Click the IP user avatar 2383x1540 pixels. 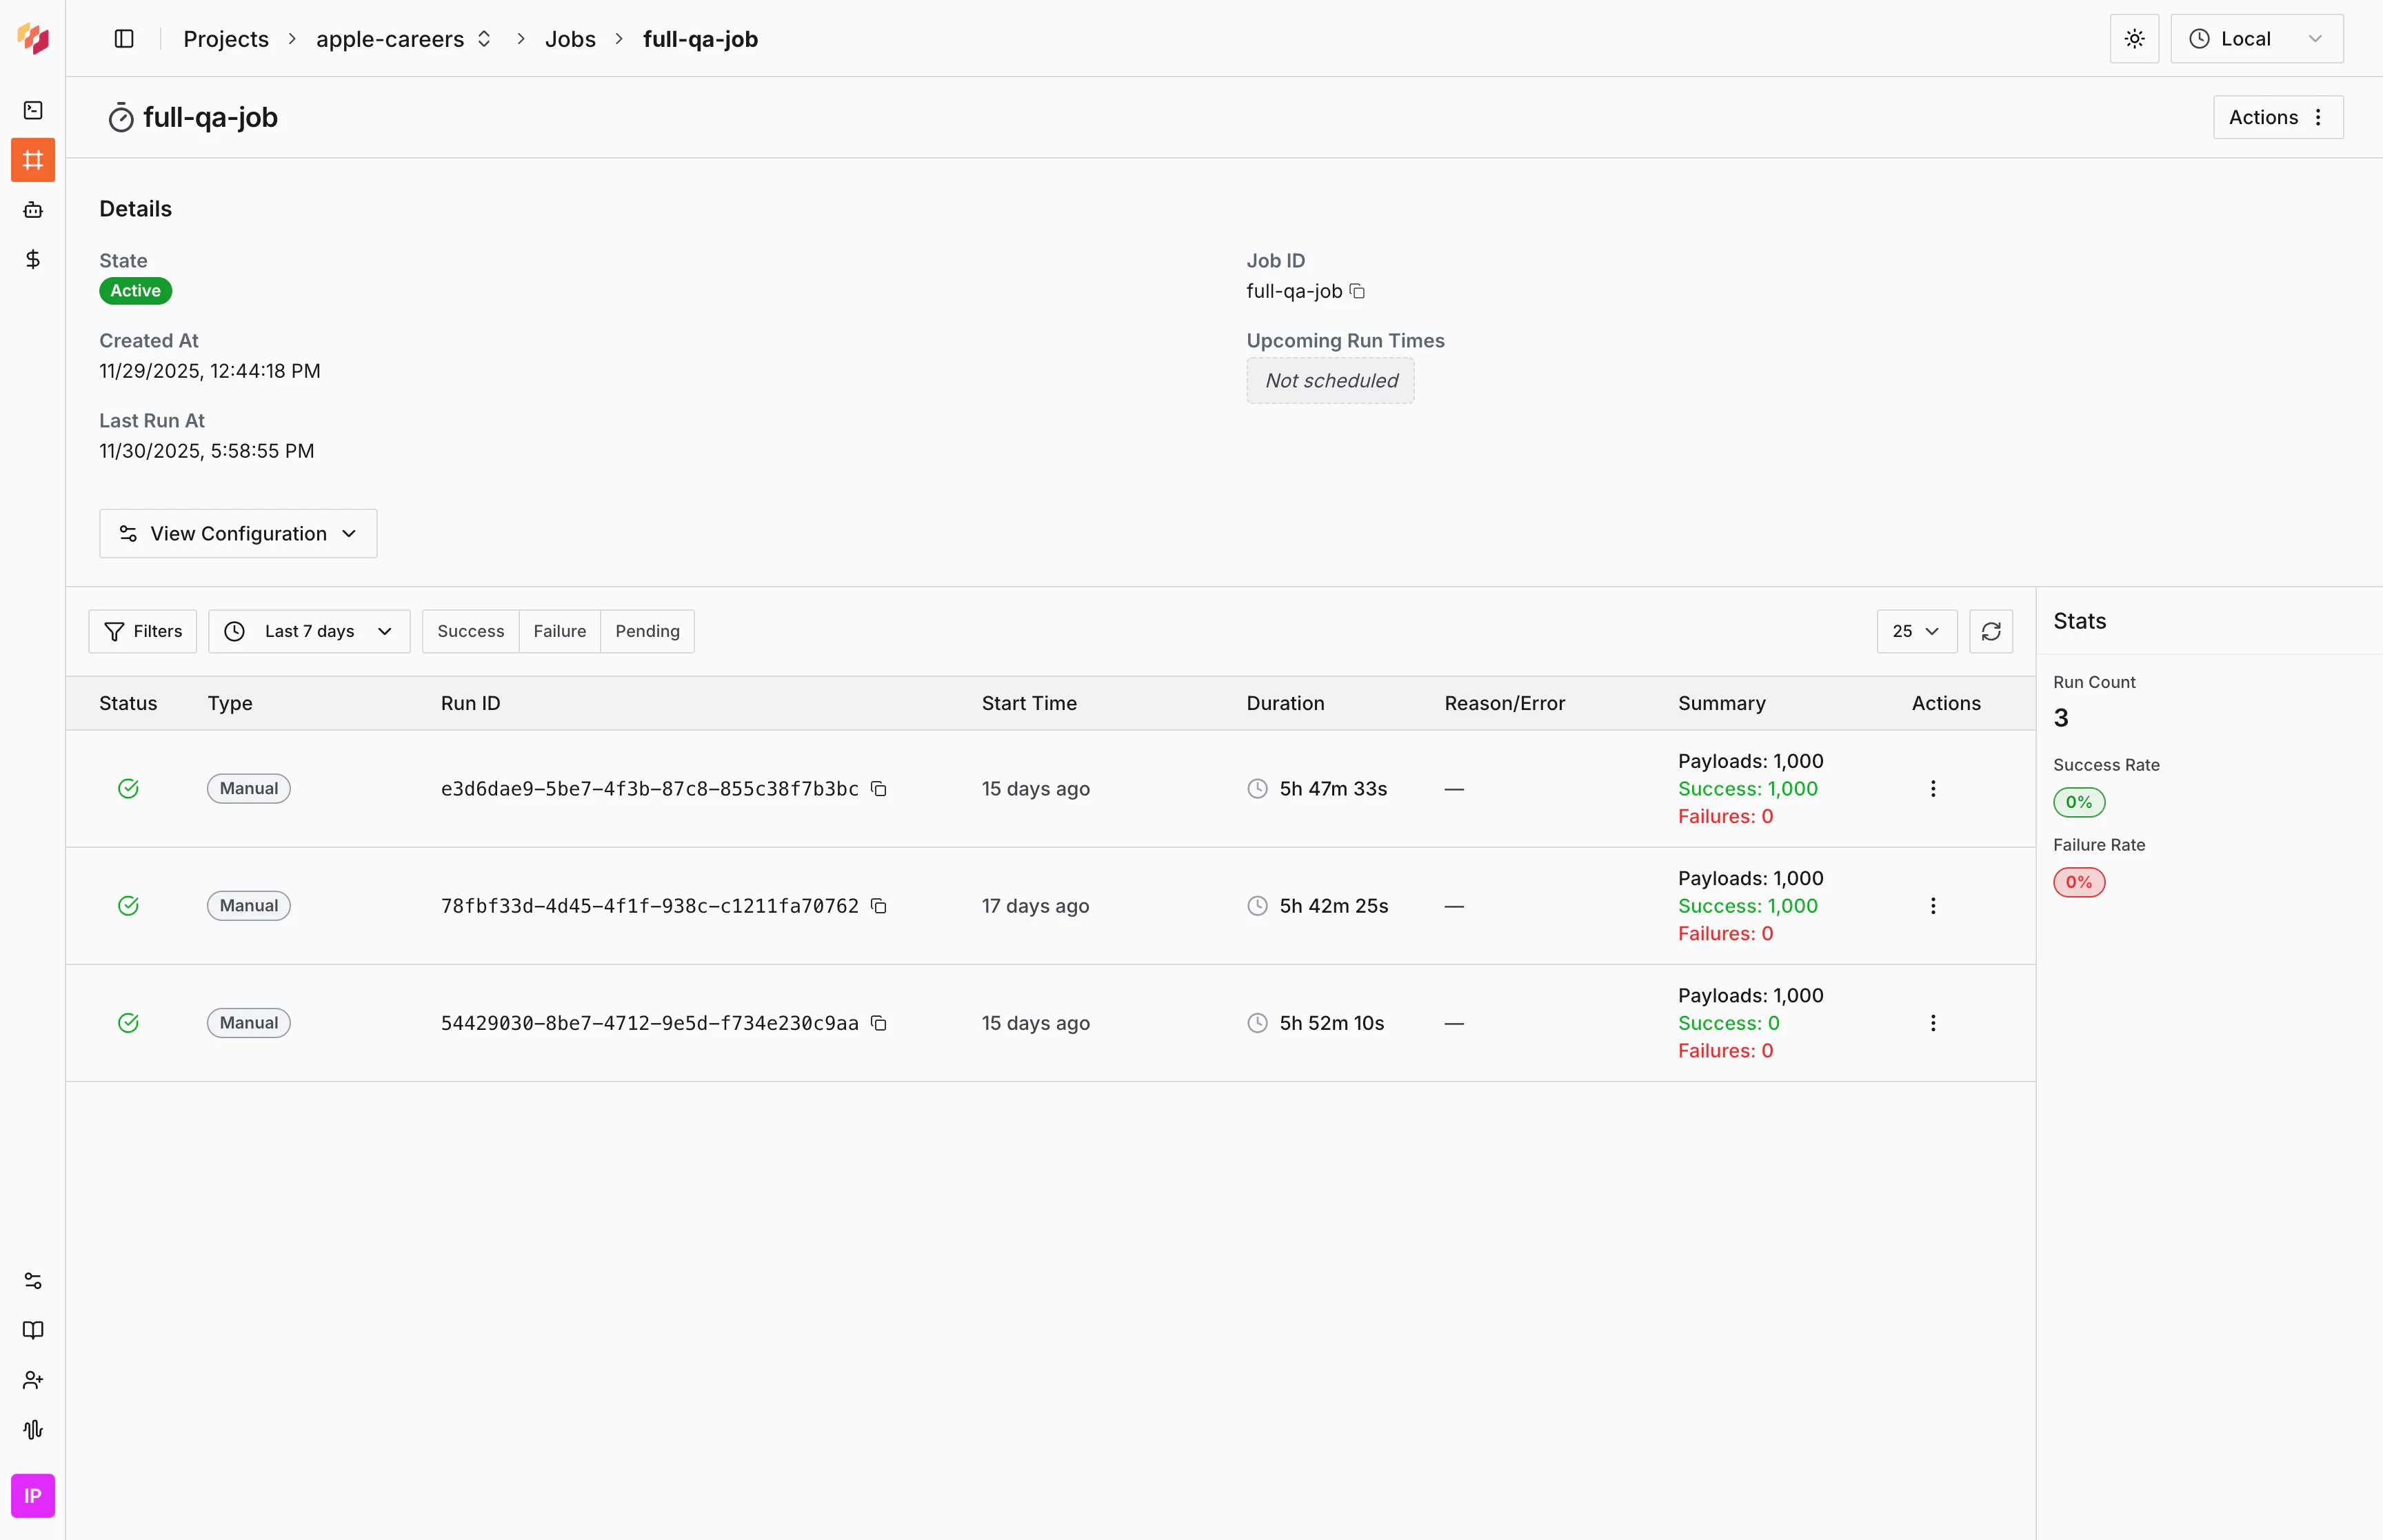click(33, 1496)
